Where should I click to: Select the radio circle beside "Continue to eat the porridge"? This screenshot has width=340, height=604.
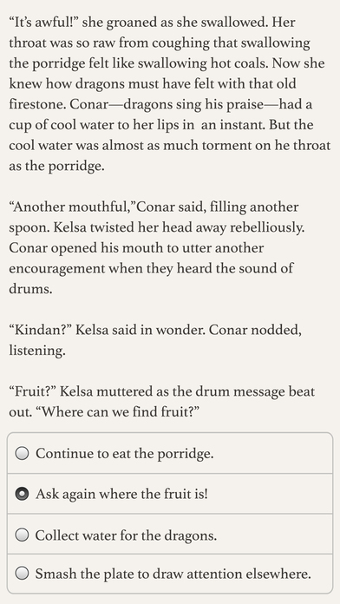pyautogui.click(x=22, y=453)
